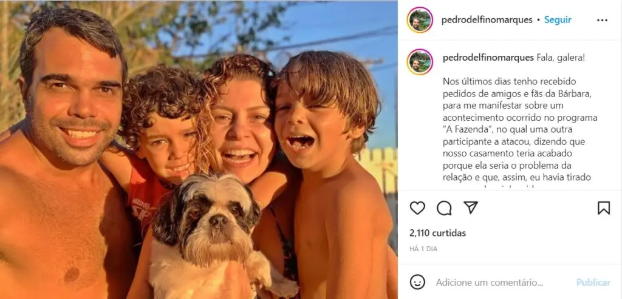This screenshot has height=299, width=622.
Task: Click the Seguir follow link
Action: (x=558, y=20)
